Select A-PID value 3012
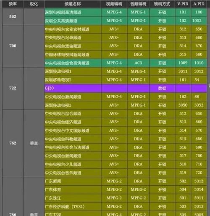Viewport: 210px width, 216px height. pyautogui.click(x=199, y=71)
